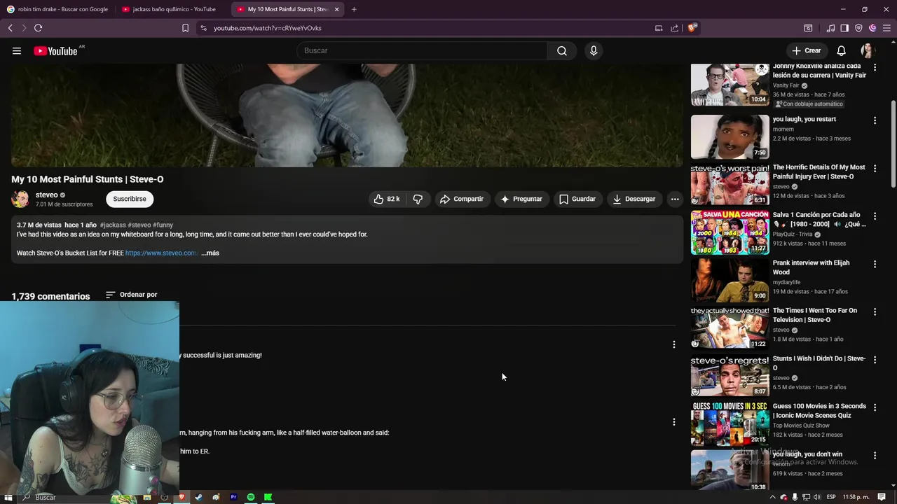Click the taskbar volume speaker icon
897x504 pixels.
tap(816, 497)
